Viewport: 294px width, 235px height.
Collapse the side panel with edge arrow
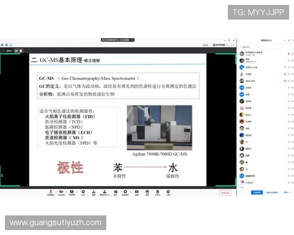click(x=235, y=120)
